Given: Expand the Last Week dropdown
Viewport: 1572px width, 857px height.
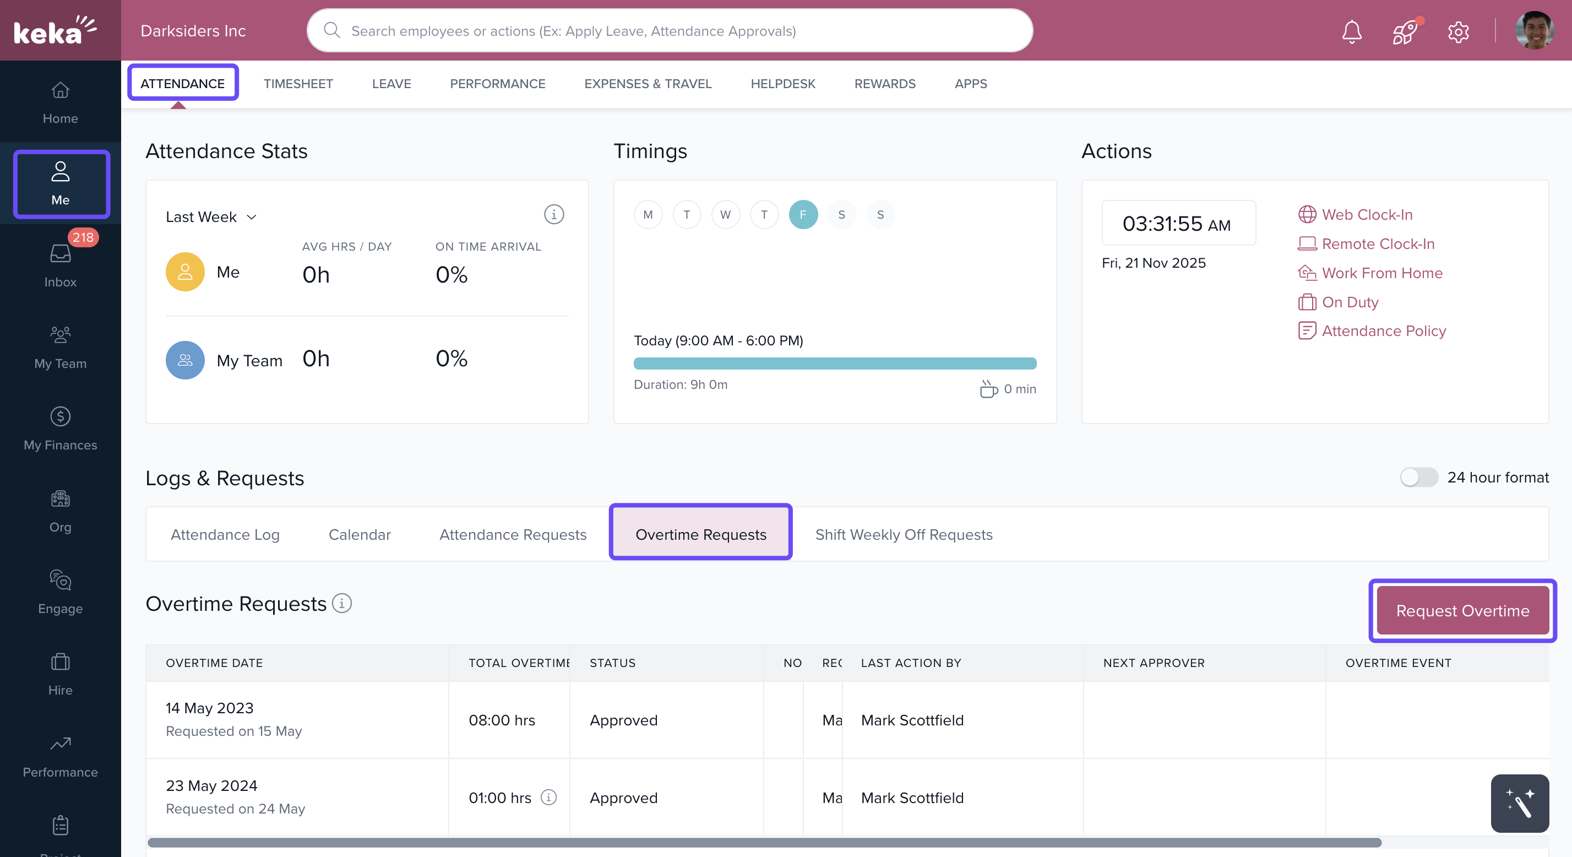Looking at the screenshot, I should (211, 216).
